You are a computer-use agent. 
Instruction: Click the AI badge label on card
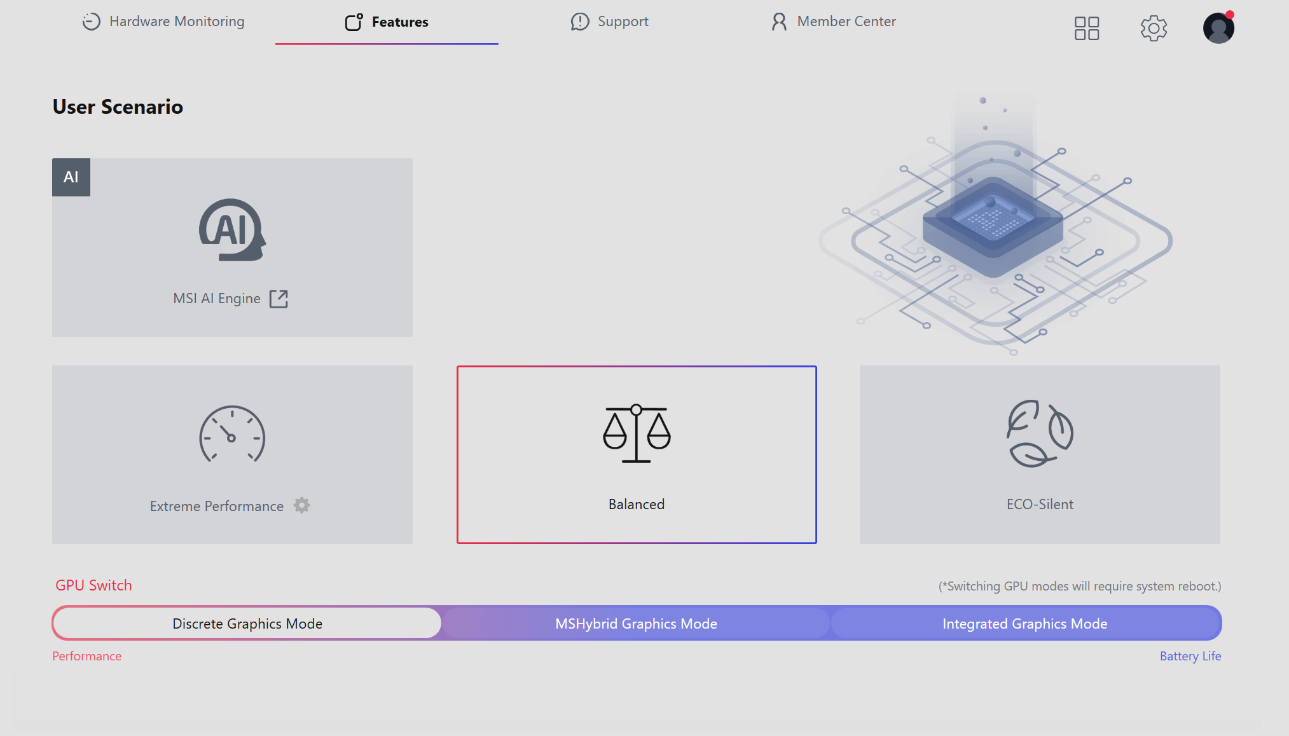[x=71, y=177]
